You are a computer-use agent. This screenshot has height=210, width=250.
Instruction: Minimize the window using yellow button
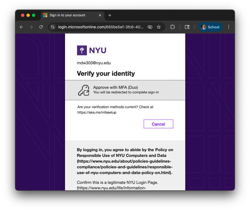coord(28,15)
